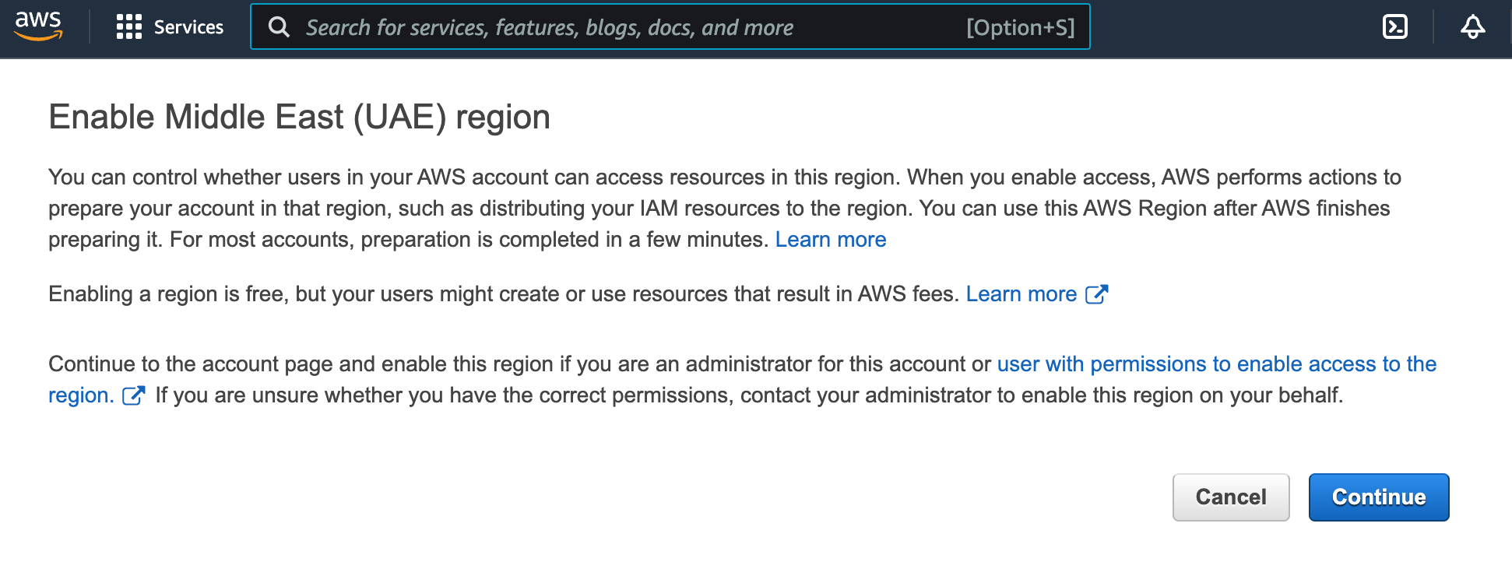
Task: Open the notifications bell
Action: [1472, 27]
